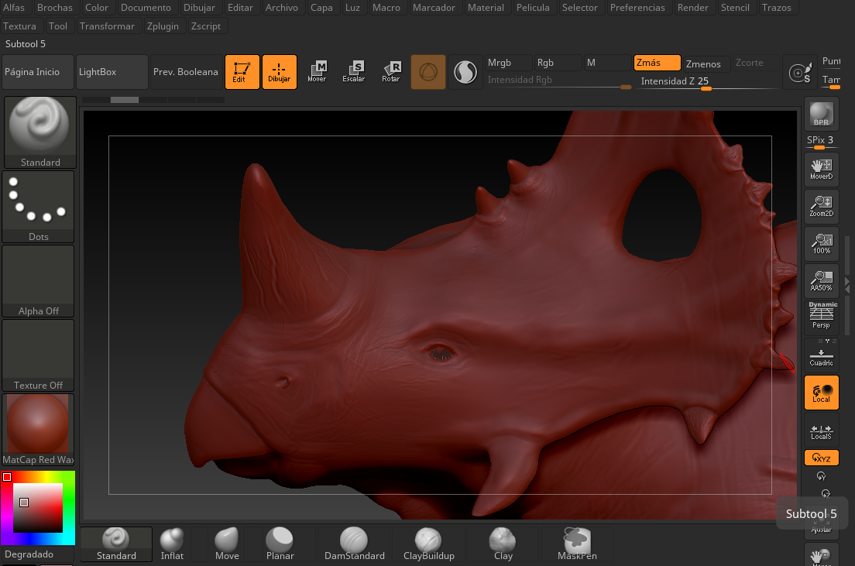Enable the Rgb mode
This screenshot has height=566, width=855.
(558, 63)
